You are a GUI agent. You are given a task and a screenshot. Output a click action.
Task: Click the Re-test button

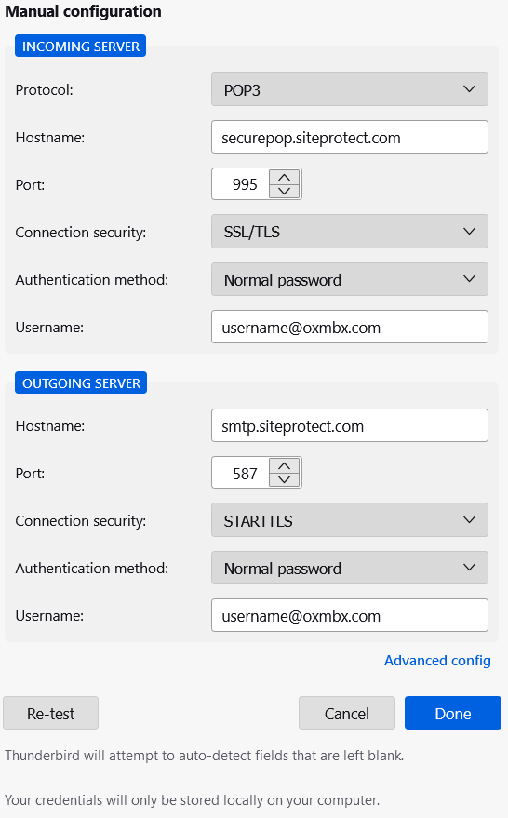click(x=50, y=713)
